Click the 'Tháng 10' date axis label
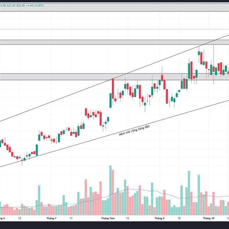 pyautogui.click(x=208, y=218)
